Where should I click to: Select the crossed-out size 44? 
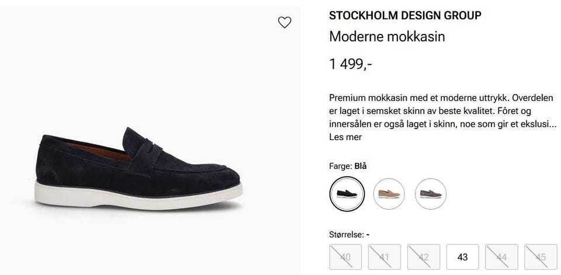coord(501,257)
